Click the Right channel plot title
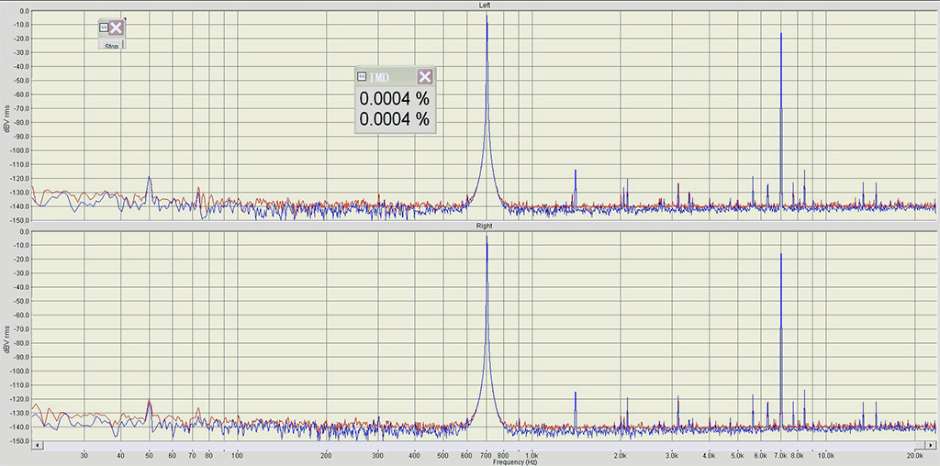 tap(485, 226)
